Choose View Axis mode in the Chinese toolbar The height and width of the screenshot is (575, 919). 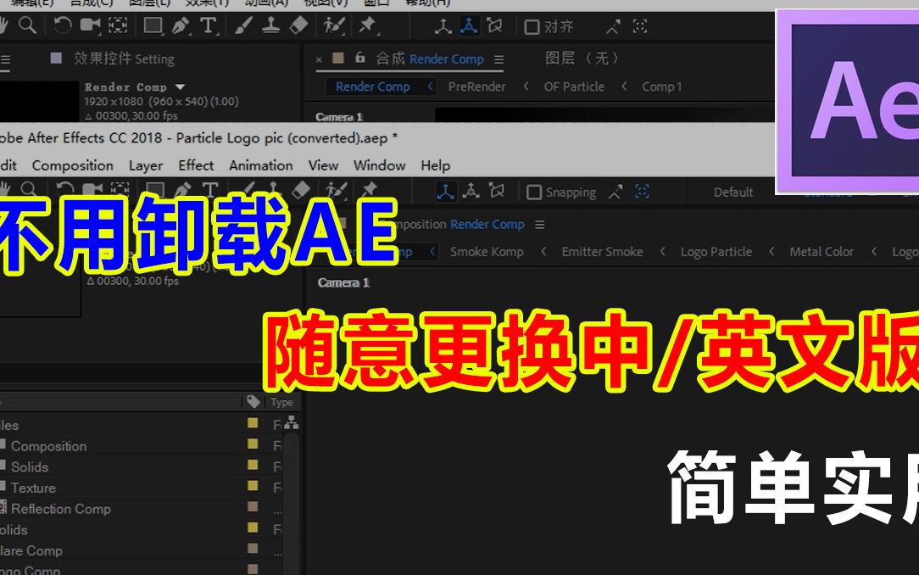tap(494, 25)
